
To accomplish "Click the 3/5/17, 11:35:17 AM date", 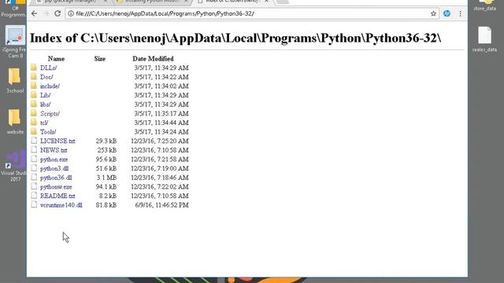I will 161,113.
